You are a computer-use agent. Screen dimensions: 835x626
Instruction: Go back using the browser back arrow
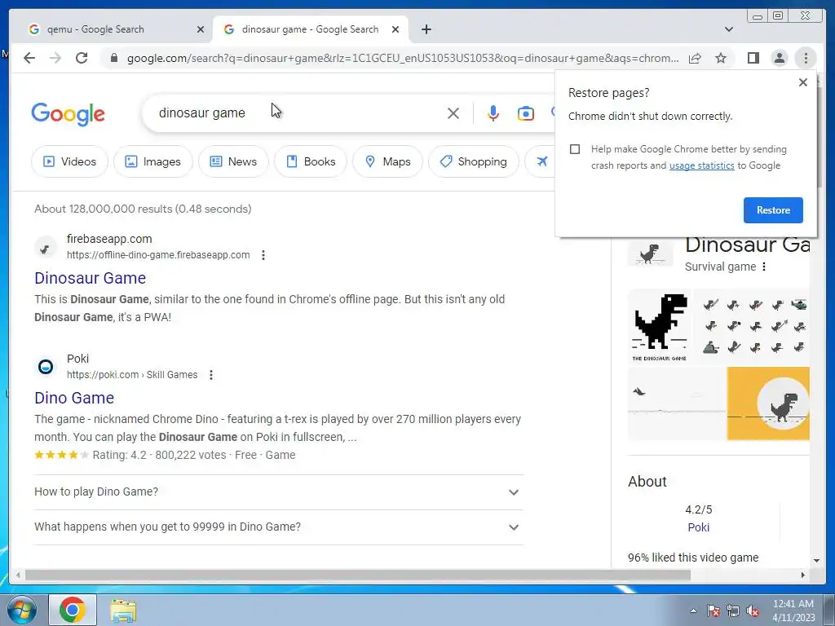click(x=29, y=58)
